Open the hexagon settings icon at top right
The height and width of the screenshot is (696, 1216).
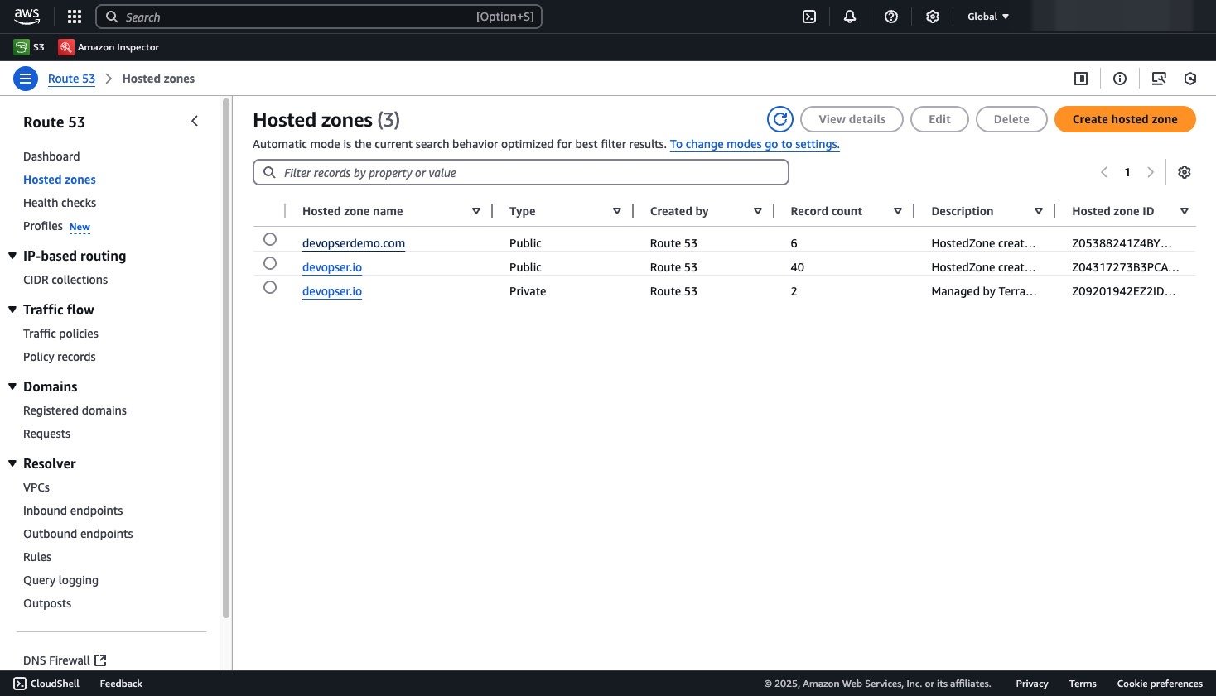(1190, 79)
